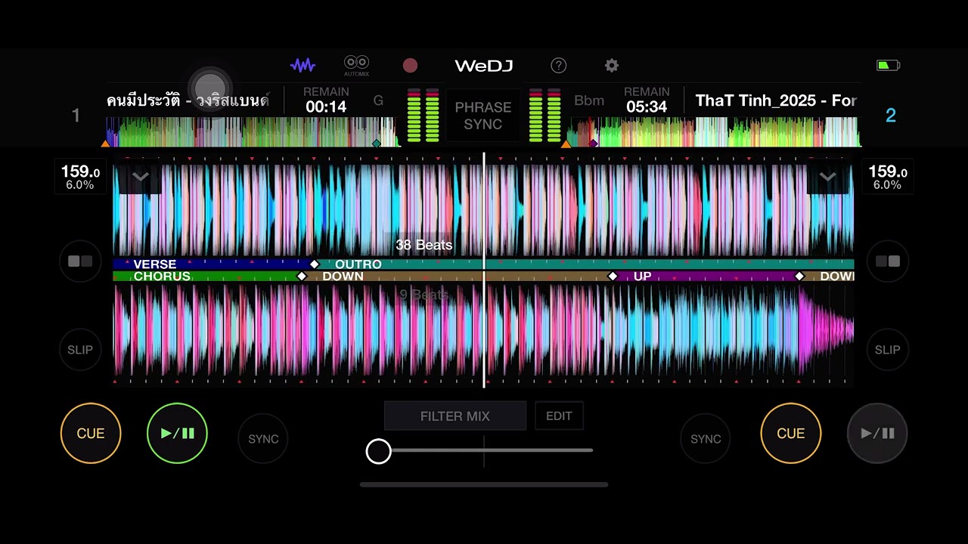The image size is (968, 544).
Task: Toggle deck 2 SLIP mode
Action: coord(888,350)
